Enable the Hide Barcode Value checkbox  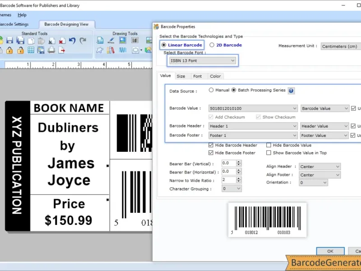268,145
